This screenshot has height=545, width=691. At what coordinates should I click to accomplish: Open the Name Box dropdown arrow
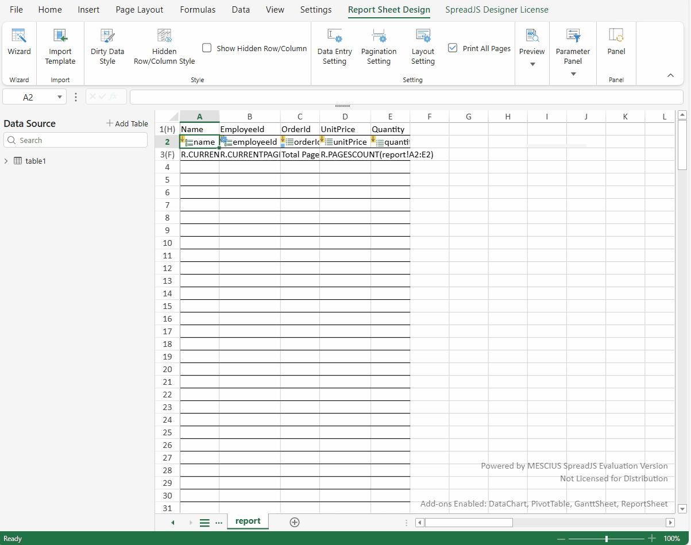tap(60, 98)
